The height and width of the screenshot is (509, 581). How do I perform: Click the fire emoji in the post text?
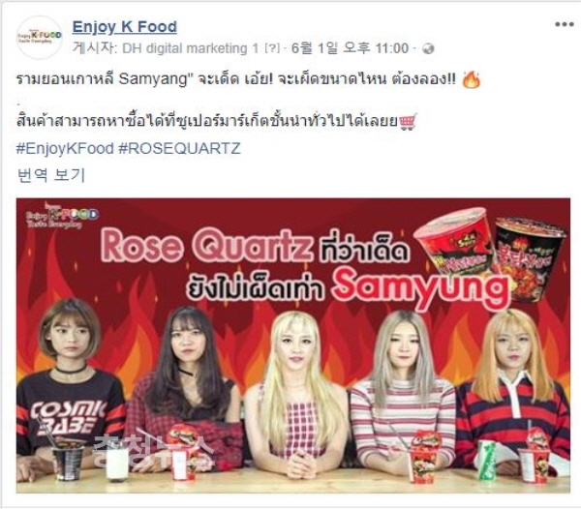pos(472,79)
